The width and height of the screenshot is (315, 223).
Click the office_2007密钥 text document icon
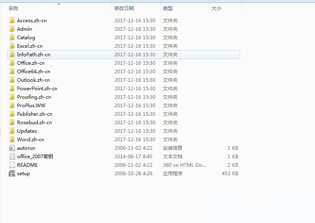tap(12, 156)
